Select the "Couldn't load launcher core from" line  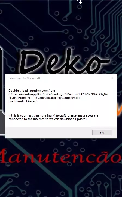point(32,91)
